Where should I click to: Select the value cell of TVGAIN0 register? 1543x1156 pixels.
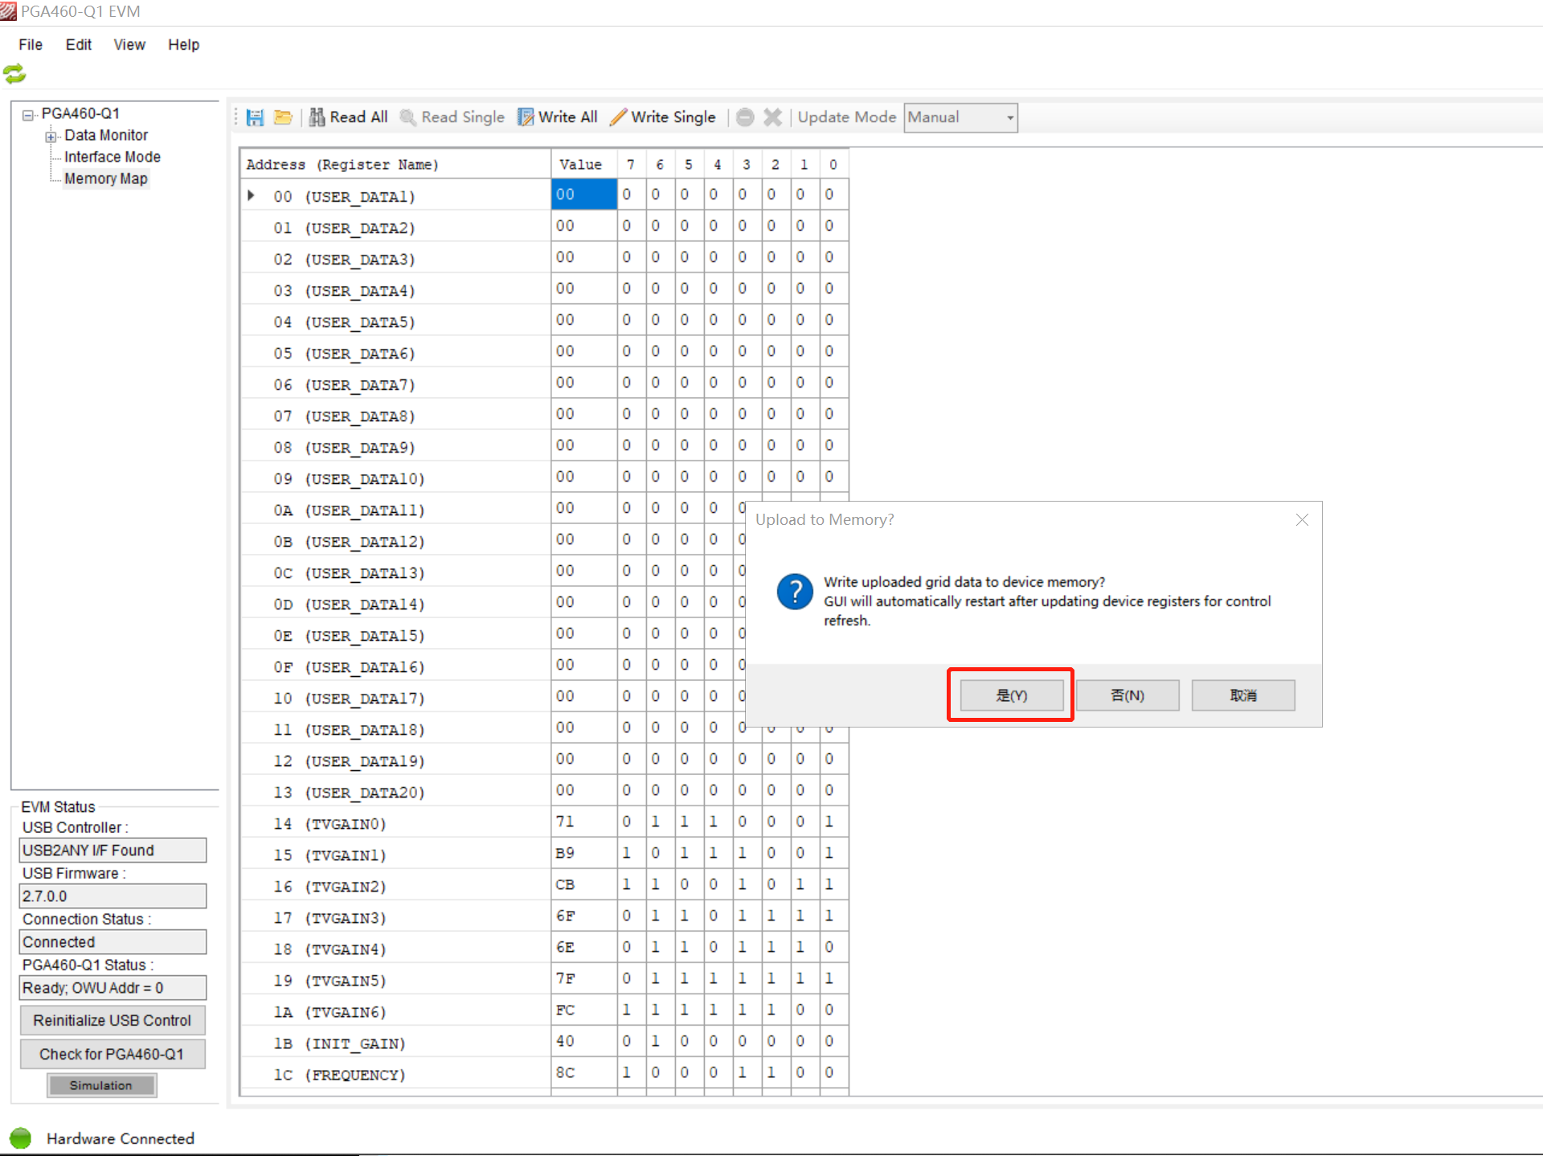pos(583,821)
